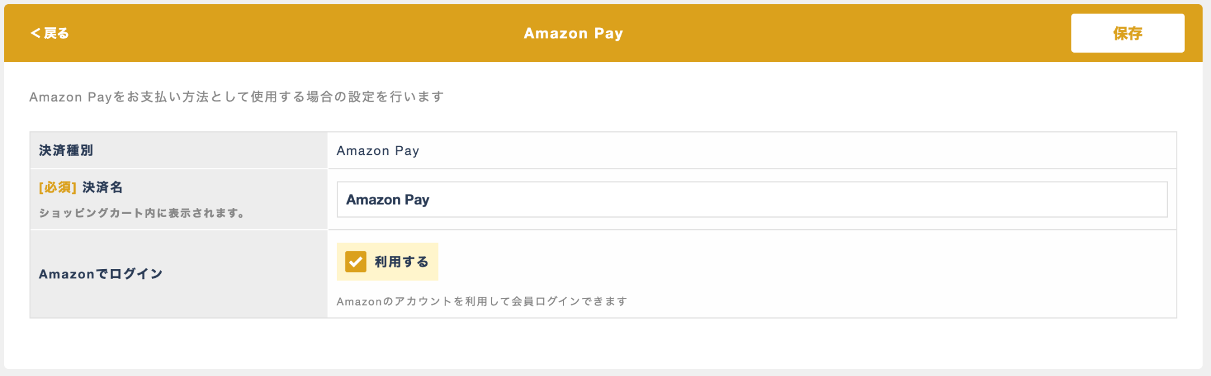Click the Amazon Pay payment type value
Image resolution: width=1211 pixels, height=376 pixels.
[378, 151]
